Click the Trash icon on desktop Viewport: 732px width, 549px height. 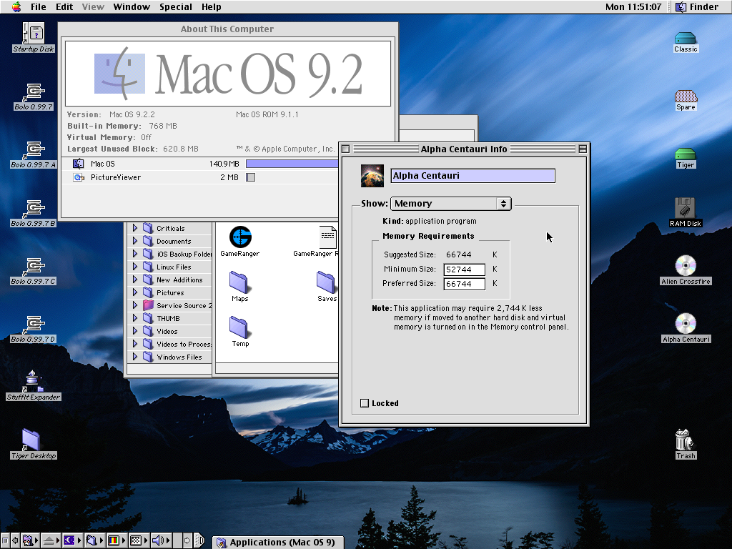point(685,440)
